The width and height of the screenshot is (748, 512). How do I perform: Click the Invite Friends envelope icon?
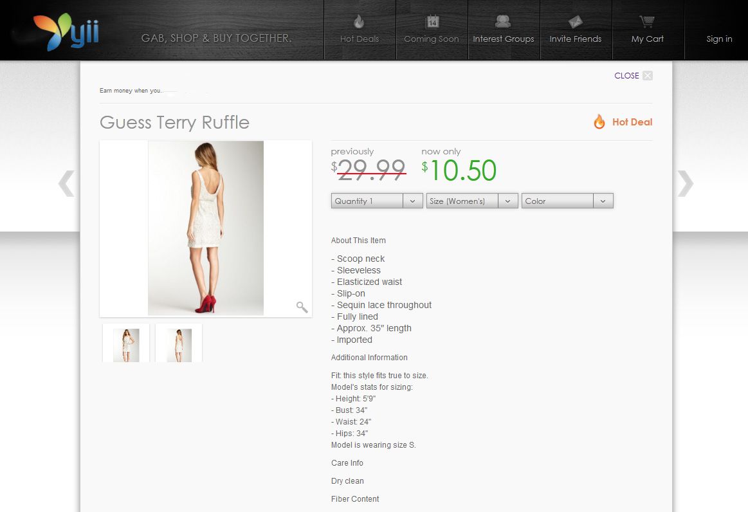576,21
